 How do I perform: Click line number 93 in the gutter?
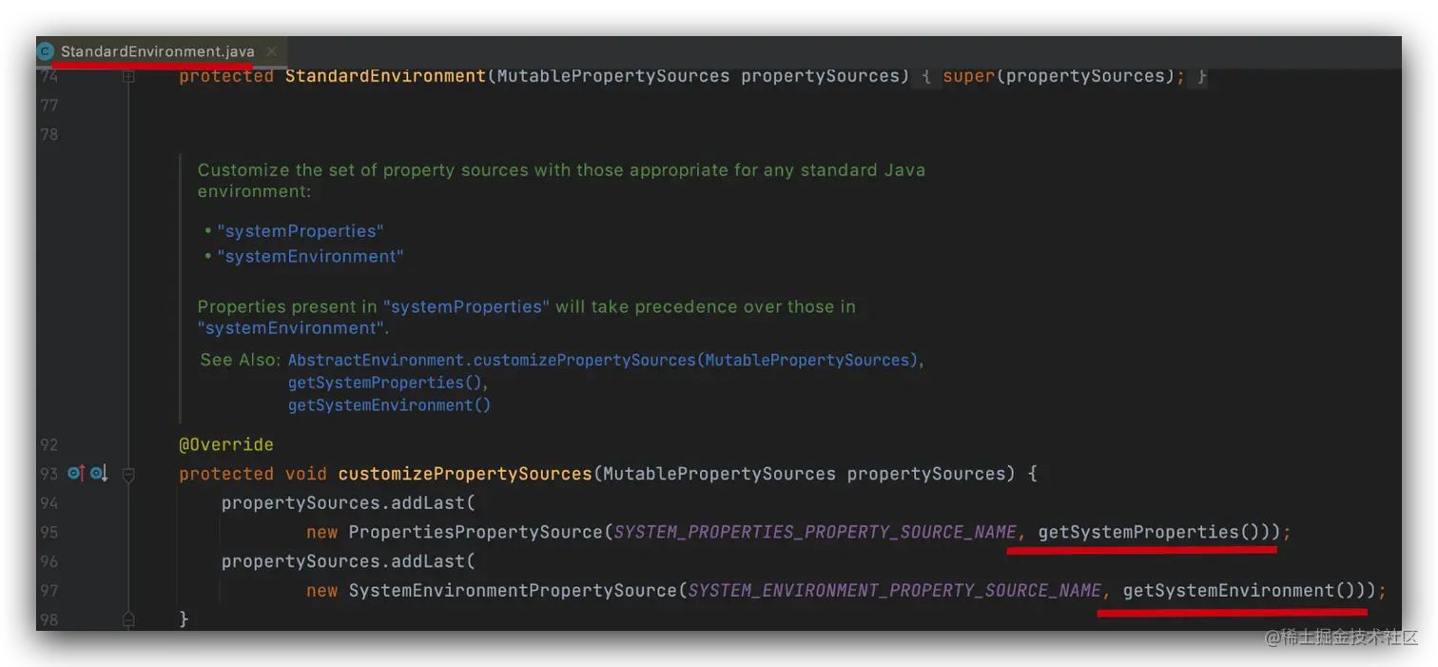49,474
